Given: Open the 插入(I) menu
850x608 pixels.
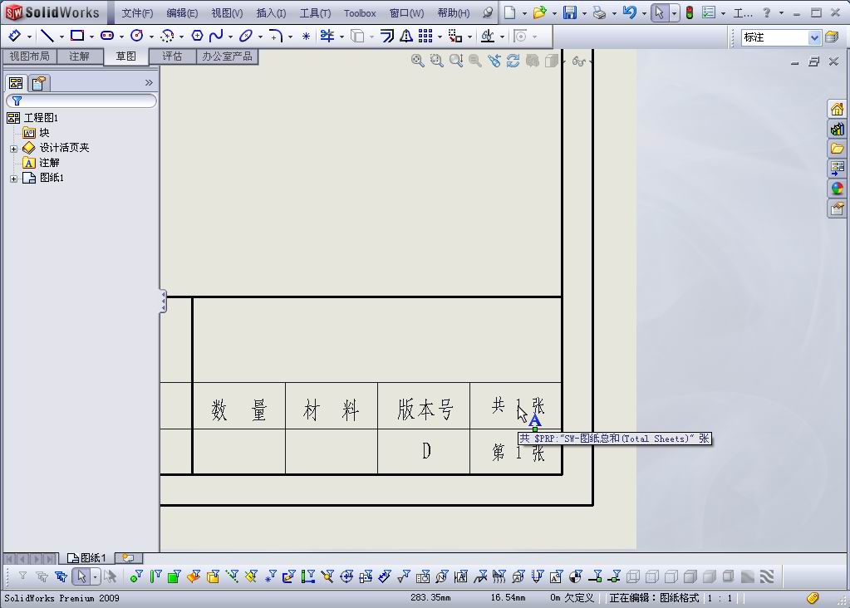Looking at the screenshot, I should [x=271, y=13].
